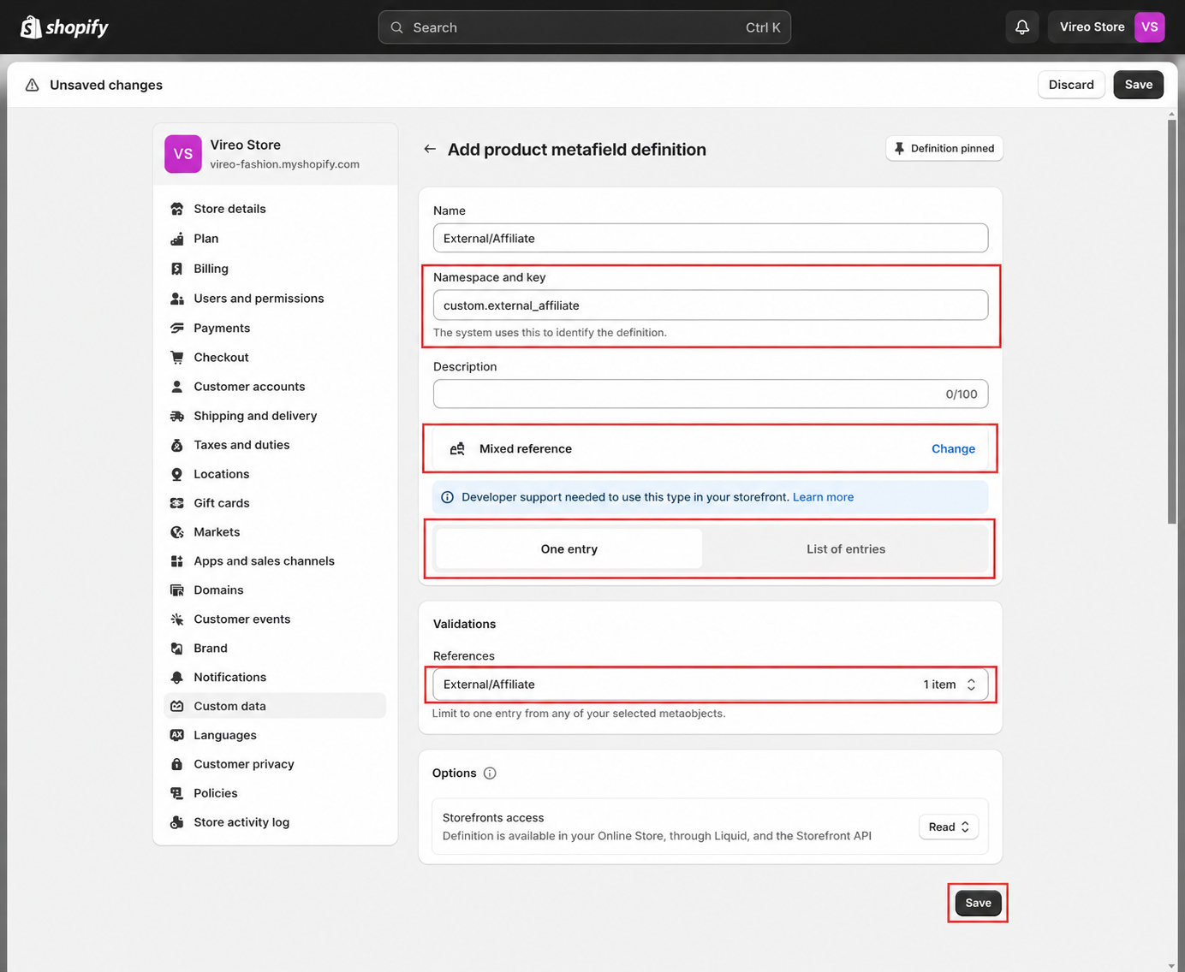
Task: Click the Custom data sidebar icon
Action: pyautogui.click(x=177, y=706)
